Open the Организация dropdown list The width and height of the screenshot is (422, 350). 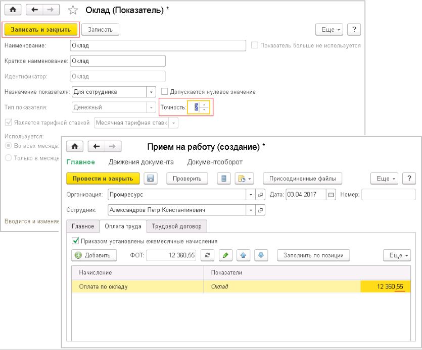point(251,195)
